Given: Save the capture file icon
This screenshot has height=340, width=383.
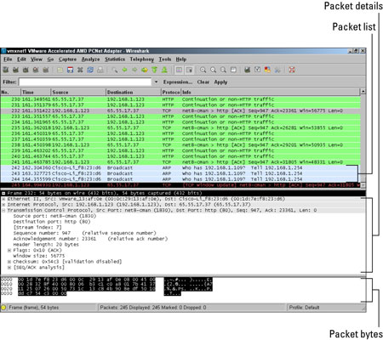Looking at the screenshot, I should [x=70, y=70].
